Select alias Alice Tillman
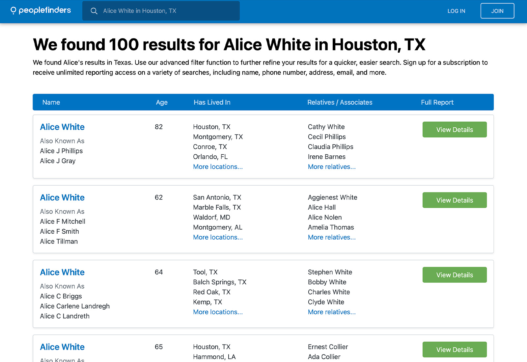The height and width of the screenshot is (362, 527). pos(59,242)
